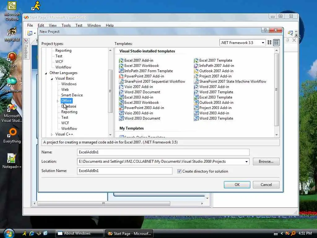Select the Word 2007 Document icon

point(121,92)
